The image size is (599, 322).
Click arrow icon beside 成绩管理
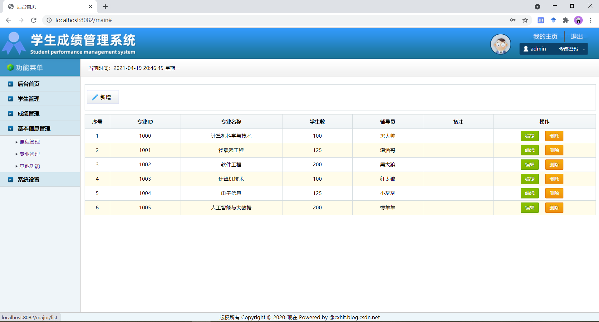coord(11,114)
